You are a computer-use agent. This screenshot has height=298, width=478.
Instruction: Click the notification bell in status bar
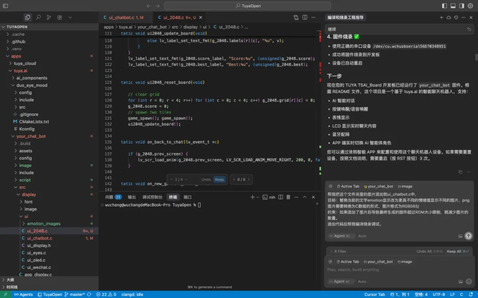pyautogui.click(x=470, y=294)
